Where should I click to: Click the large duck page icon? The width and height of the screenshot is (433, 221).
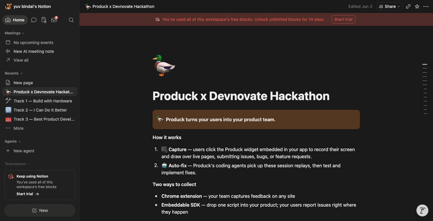[164, 65]
